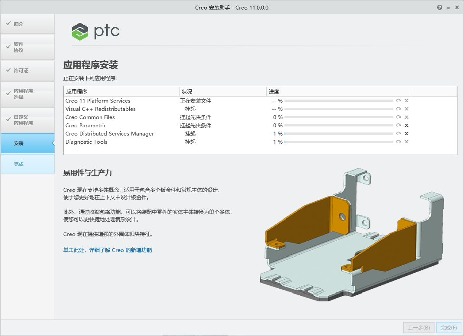This screenshot has height=336, width=464.
Task: Open the 软件协议 step
Action: [x=27, y=47]
